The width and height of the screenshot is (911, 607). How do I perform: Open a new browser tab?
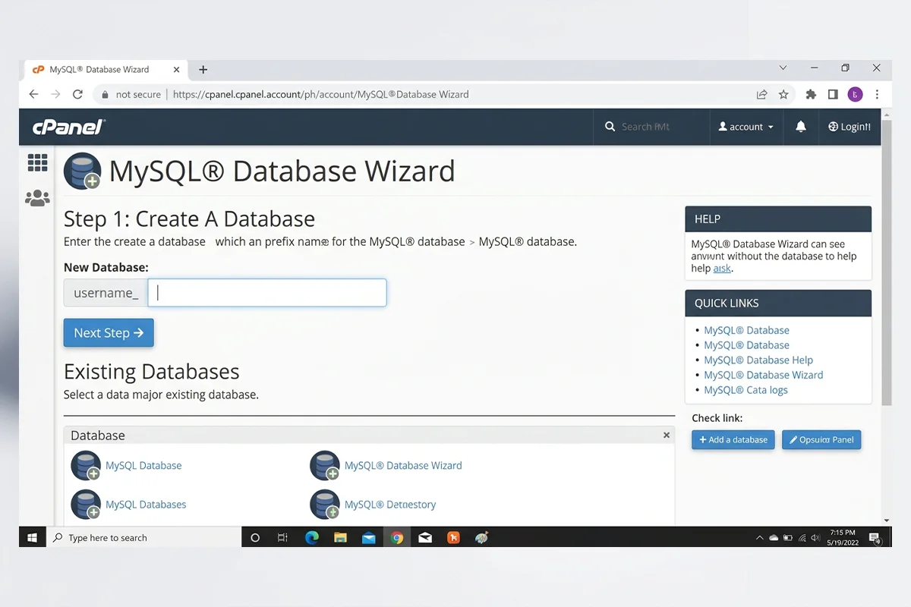coord(203,70)
